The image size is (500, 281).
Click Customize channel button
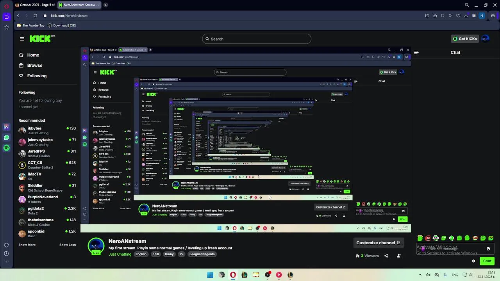coord(378,243)
